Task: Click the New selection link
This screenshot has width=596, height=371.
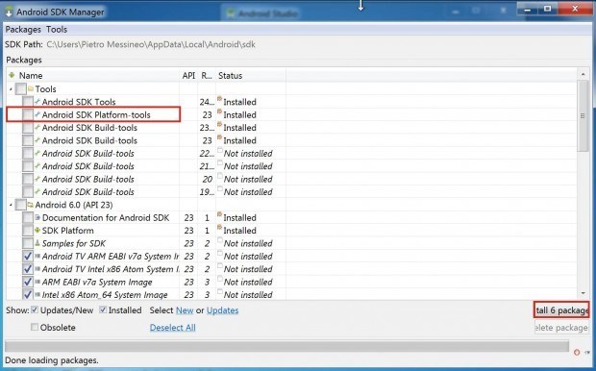Action: (185, 310)
